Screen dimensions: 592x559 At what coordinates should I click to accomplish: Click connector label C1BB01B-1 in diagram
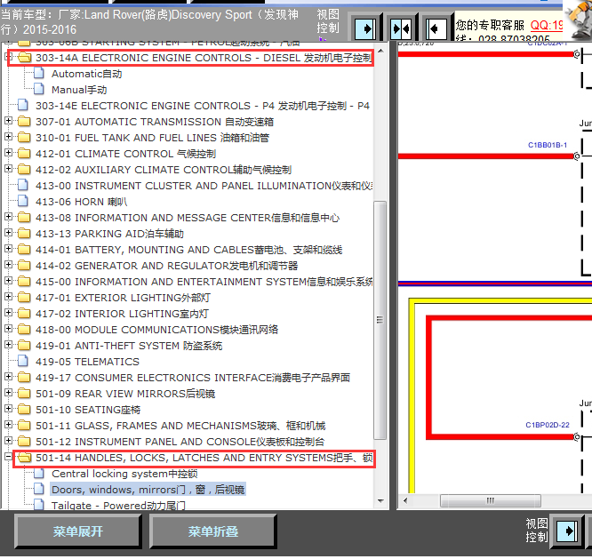[x=547, y=146]
